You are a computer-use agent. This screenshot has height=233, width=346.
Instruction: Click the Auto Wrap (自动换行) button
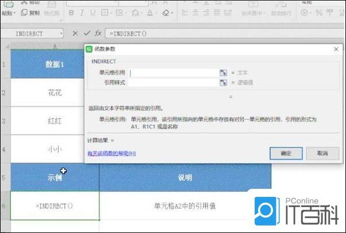281,9
